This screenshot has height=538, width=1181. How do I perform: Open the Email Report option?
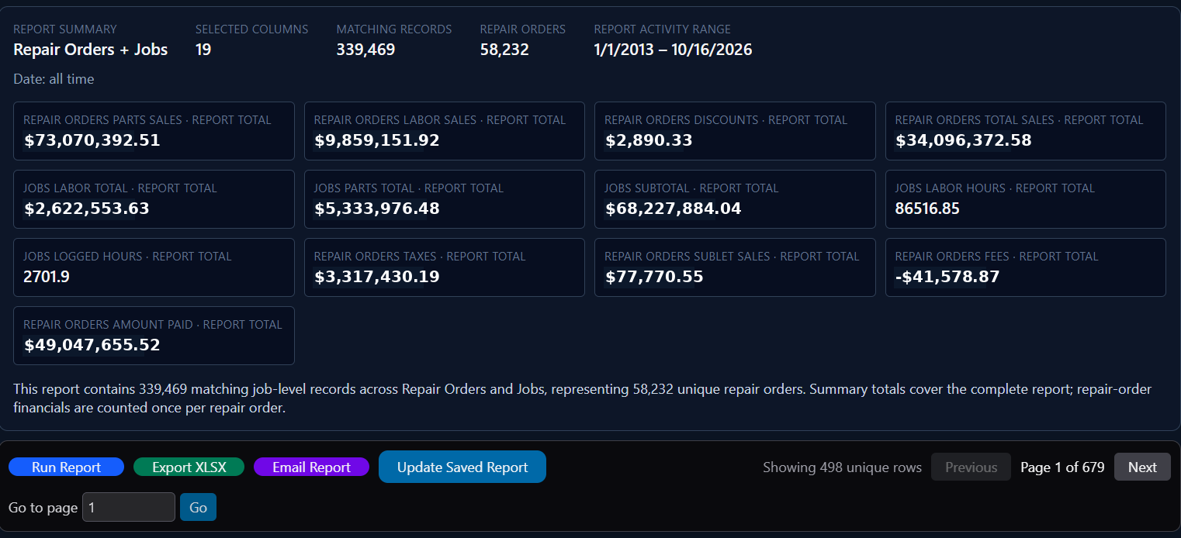coord(311,467)
